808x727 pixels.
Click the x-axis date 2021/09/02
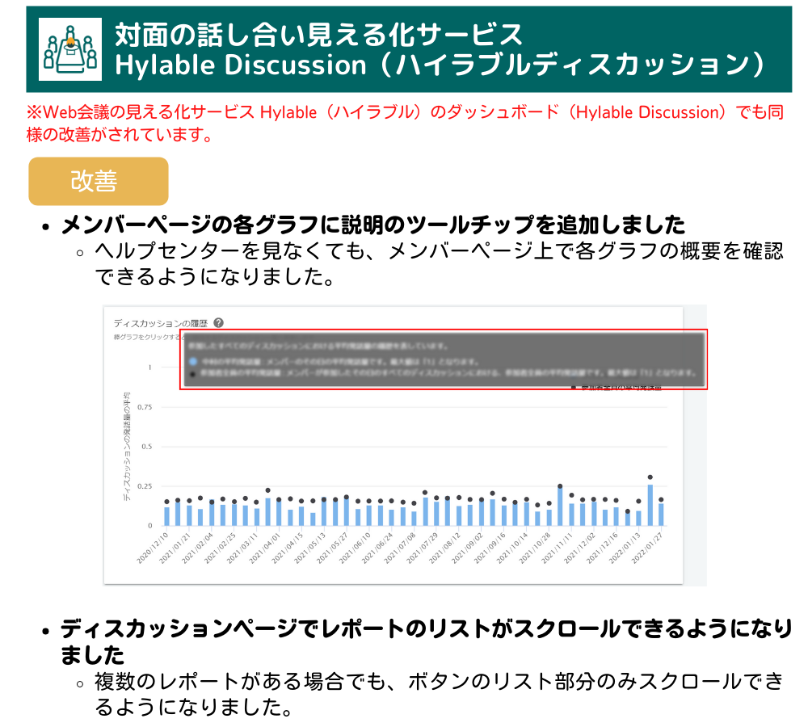tap(467, 548)
